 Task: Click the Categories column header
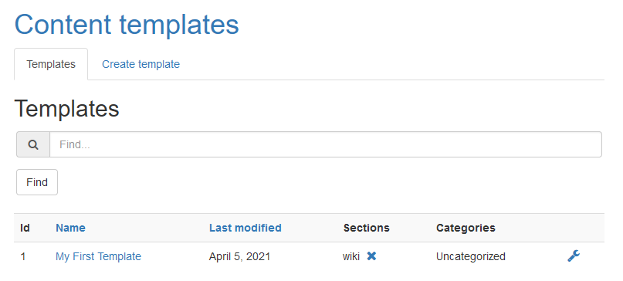[x=466, y=228]
